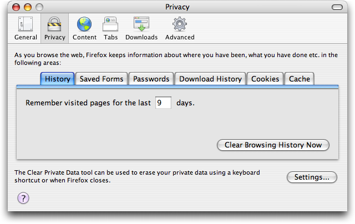Open the Advanced gear icon
The image size is (355, 224).
pos(180,24)
